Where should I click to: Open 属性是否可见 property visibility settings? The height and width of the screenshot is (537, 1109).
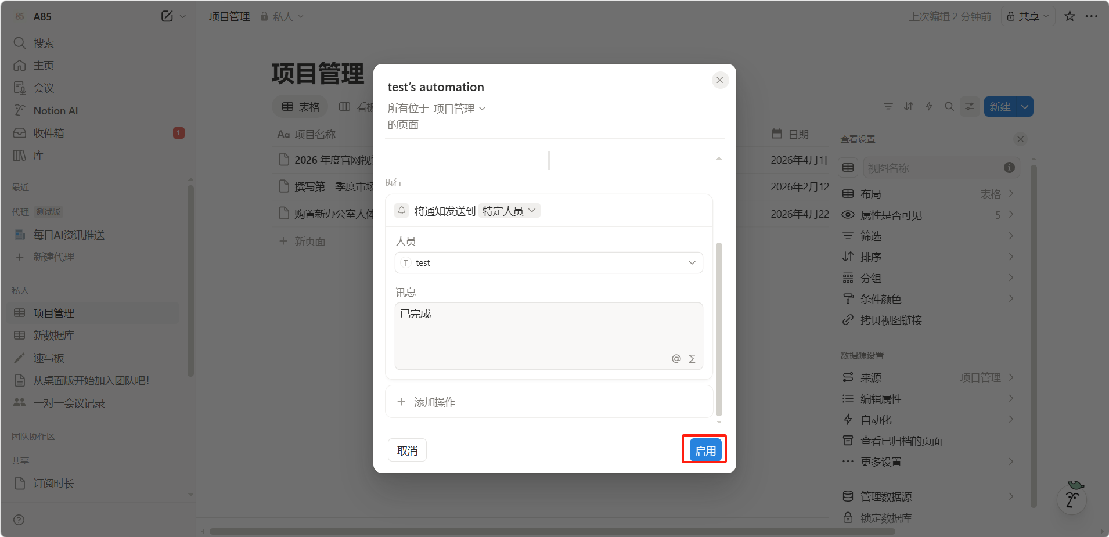(891, 215)
